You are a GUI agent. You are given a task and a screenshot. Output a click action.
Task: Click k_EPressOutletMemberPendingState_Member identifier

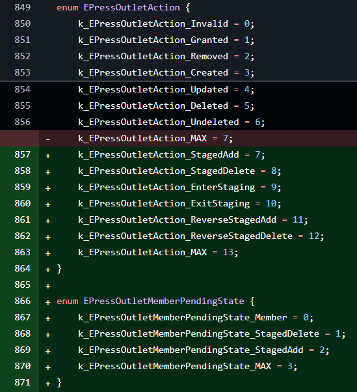[x=183, y=318]
